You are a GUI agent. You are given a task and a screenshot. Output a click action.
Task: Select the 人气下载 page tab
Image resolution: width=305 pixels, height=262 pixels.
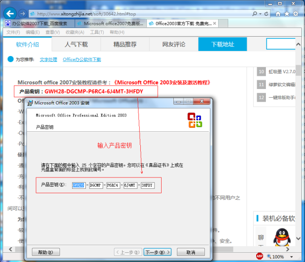(x=76, y=44)
